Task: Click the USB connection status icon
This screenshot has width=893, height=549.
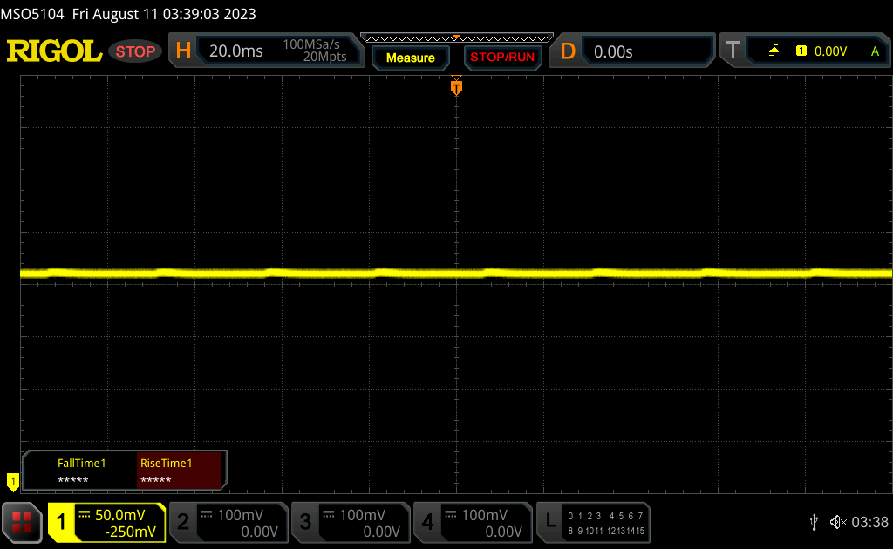Action: click(814, 522)
